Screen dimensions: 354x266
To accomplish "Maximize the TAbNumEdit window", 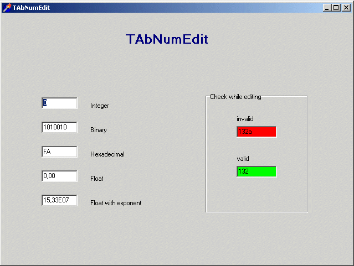I will click(x=336, y=8).
